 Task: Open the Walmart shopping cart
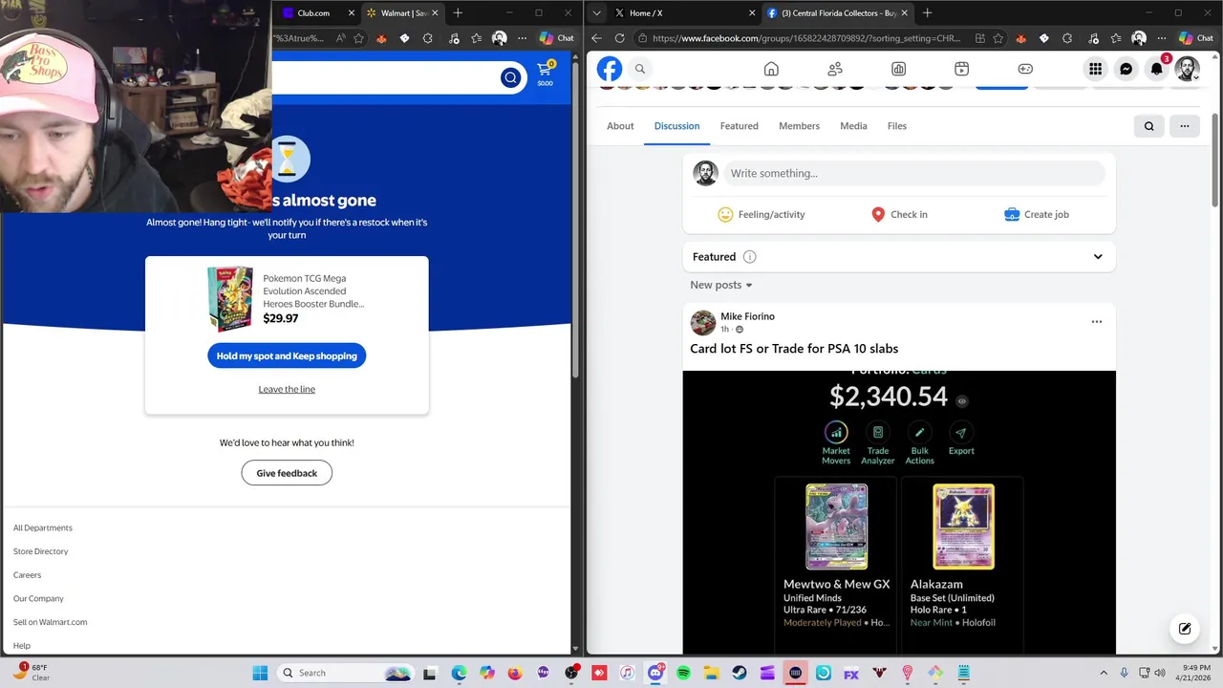(x=545, y=73)
